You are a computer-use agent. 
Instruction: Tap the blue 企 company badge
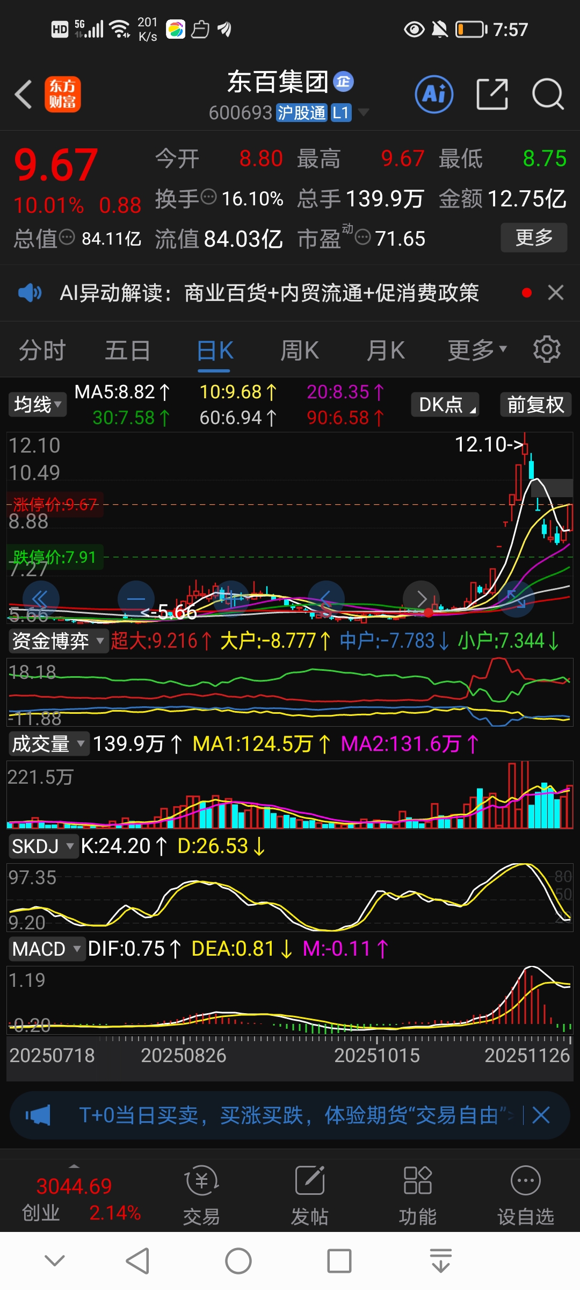click(x=343, y=82)
